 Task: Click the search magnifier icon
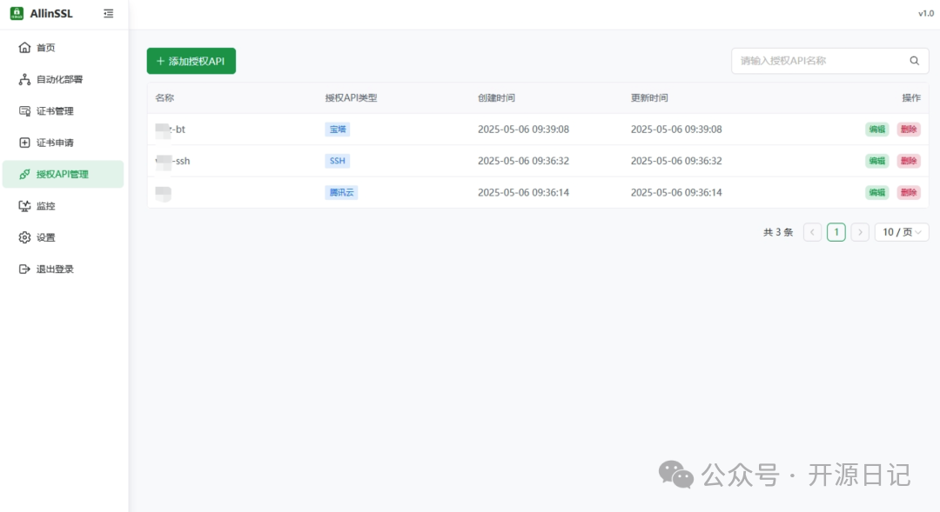[914, 61]
